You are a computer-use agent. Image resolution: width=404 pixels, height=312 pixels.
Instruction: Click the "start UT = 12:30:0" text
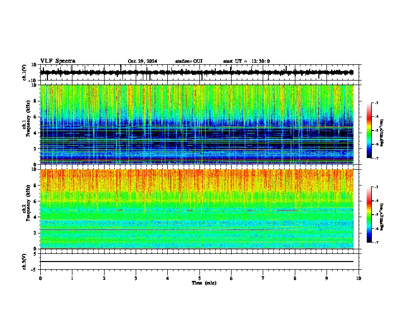[246, 61]
